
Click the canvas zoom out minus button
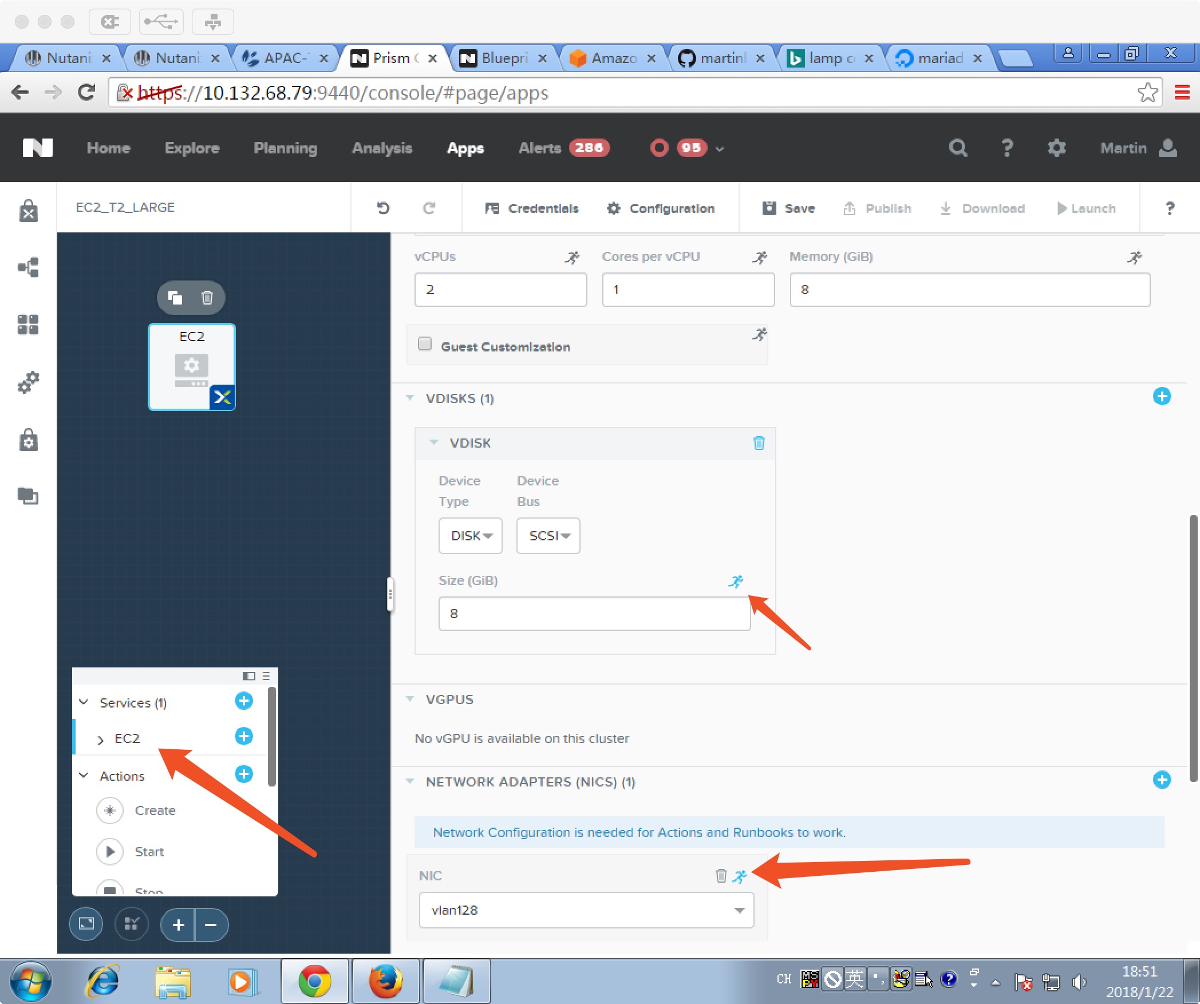click(x=211, y=924)
